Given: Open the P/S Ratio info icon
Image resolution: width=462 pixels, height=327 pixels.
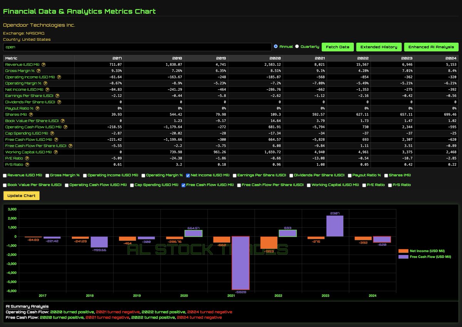Looking at the screenshot, I should click(27, 165).
